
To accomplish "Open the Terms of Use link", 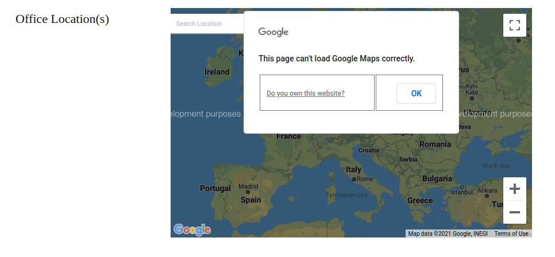I will click(x=511, y=233).
